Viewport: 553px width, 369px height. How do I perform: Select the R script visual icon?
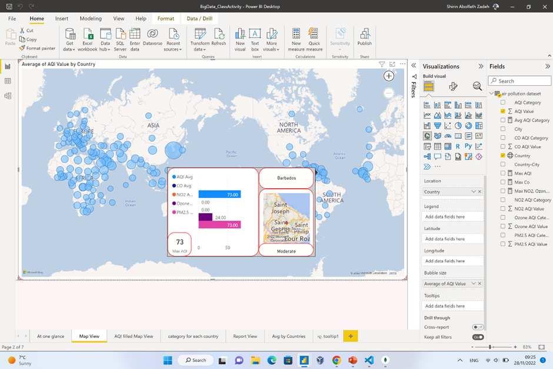point(458,146)
